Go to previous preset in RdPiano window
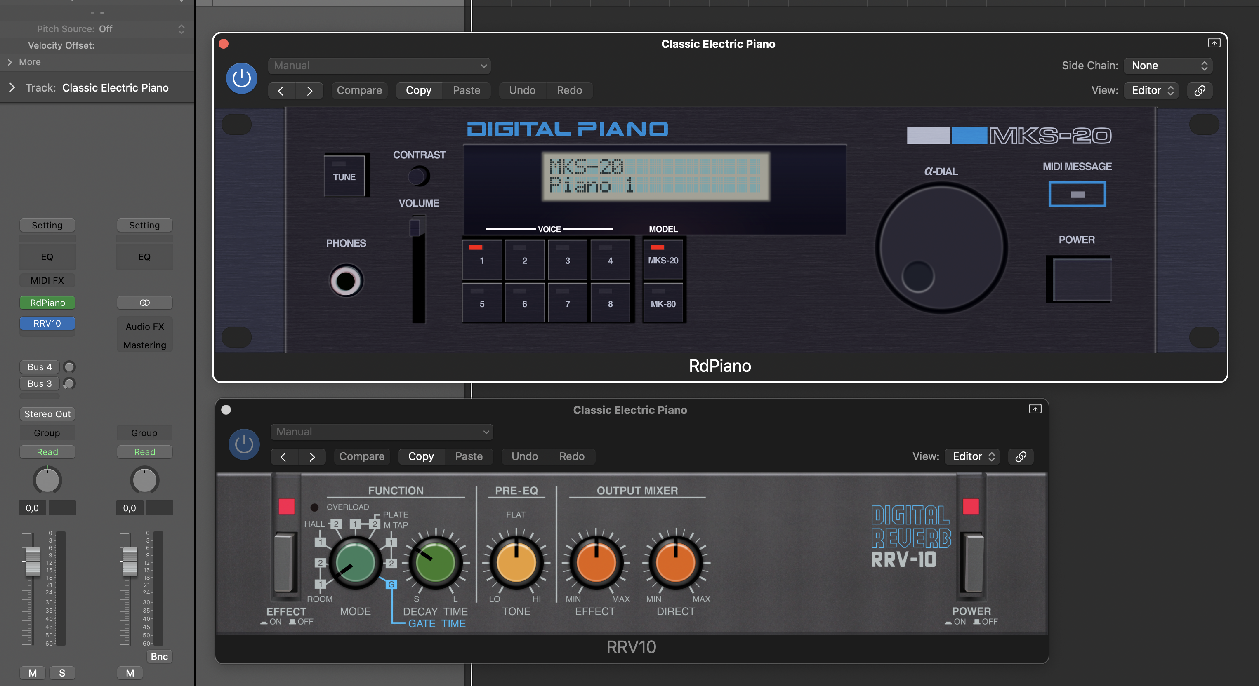 tap(281, 90)
